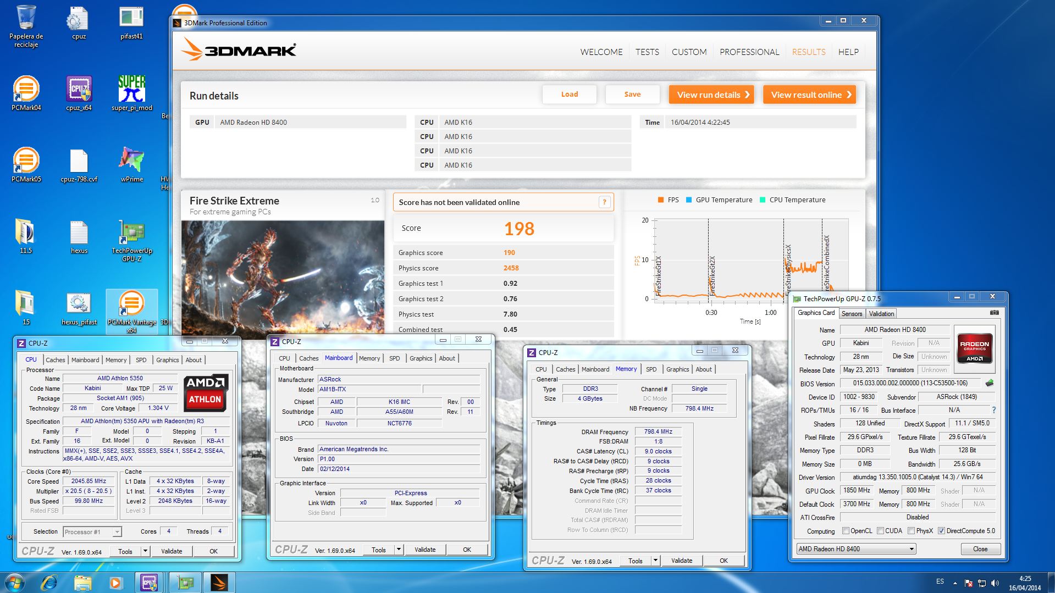The height and width of the screenshot is (593, 1055).
Task: Open cpuz_x64 desktop icon
Action: coord(79,93)
